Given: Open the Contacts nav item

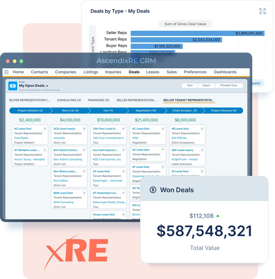Looking at the screenshot, I should (x=39, y=72).
